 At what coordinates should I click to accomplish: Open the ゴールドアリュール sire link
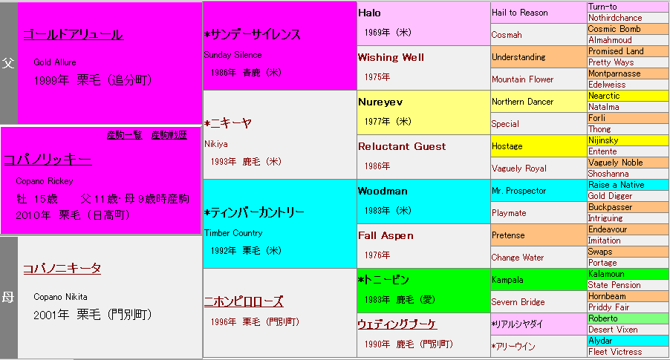pos(72,34)
